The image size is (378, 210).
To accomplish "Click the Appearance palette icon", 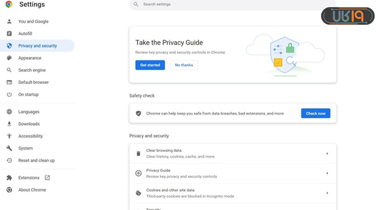I will pyautogui.click(x=9, y=58).
